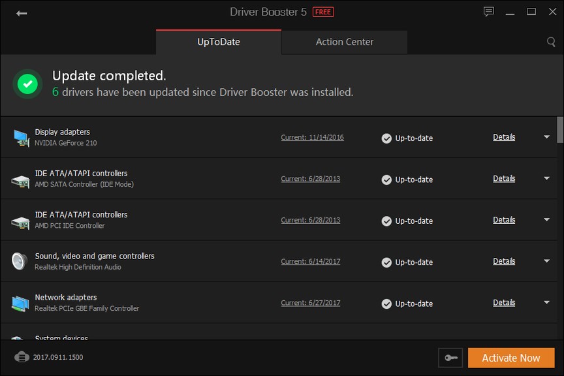Click the database version cloud icon
The height and width of the screenshot is (376, 564).
pyautogui.click(x=22, y=357)
